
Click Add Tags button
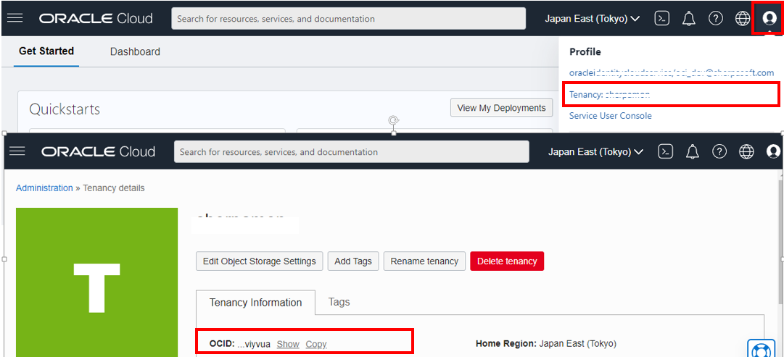click(x=353, y=261)
